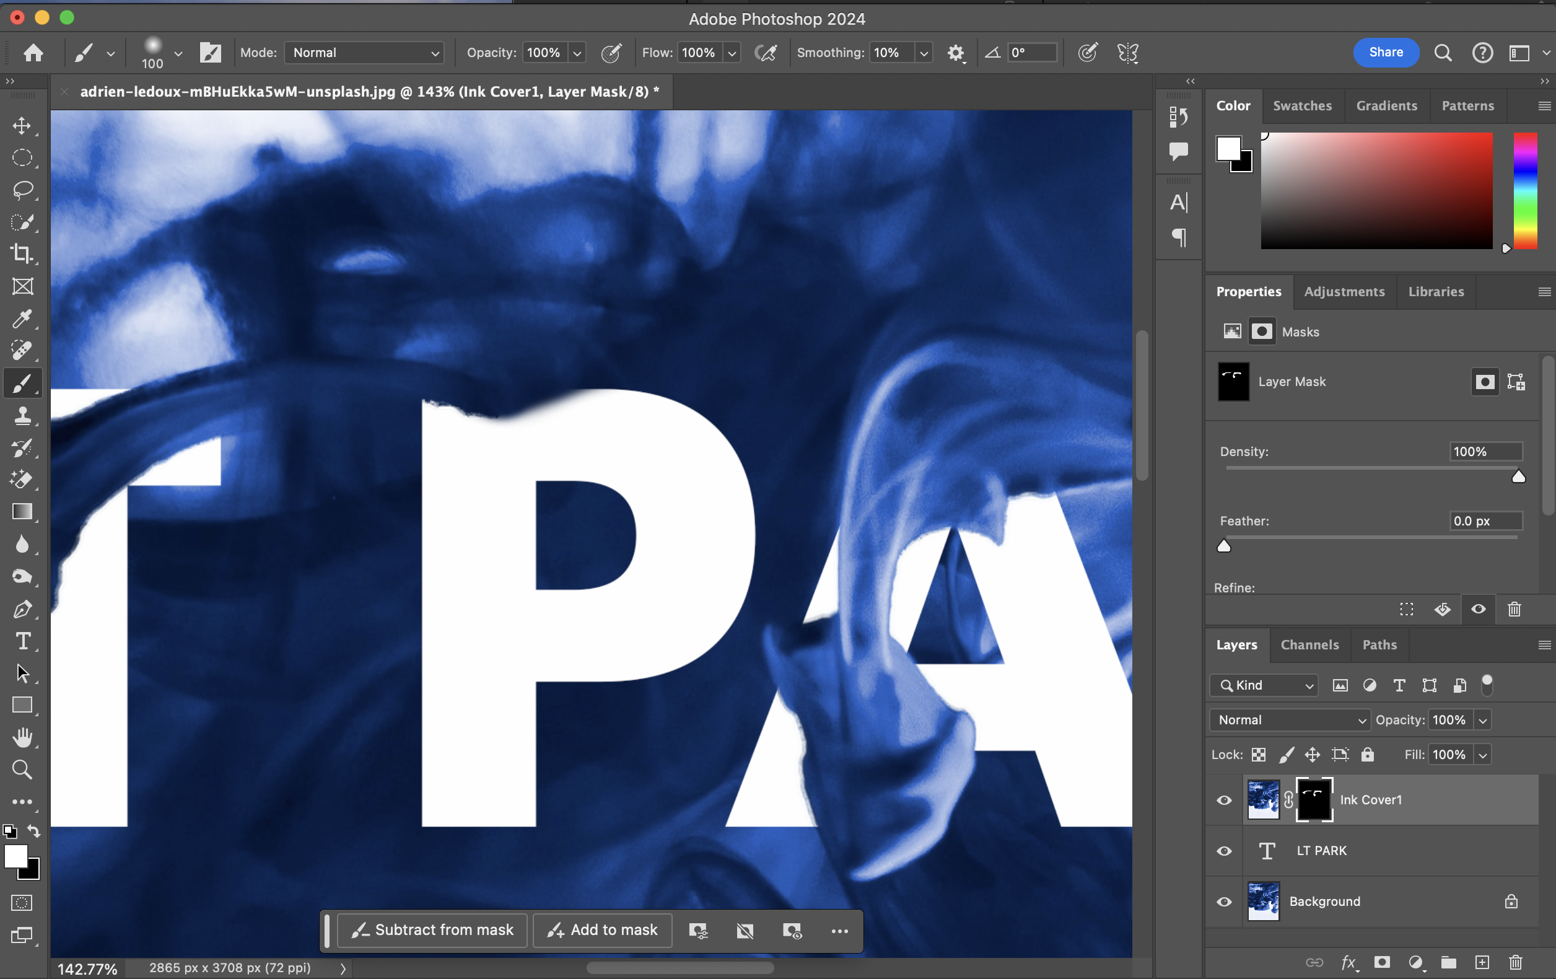Click the blue Share button
The image size is (1556, 979).
(1386, 52)
